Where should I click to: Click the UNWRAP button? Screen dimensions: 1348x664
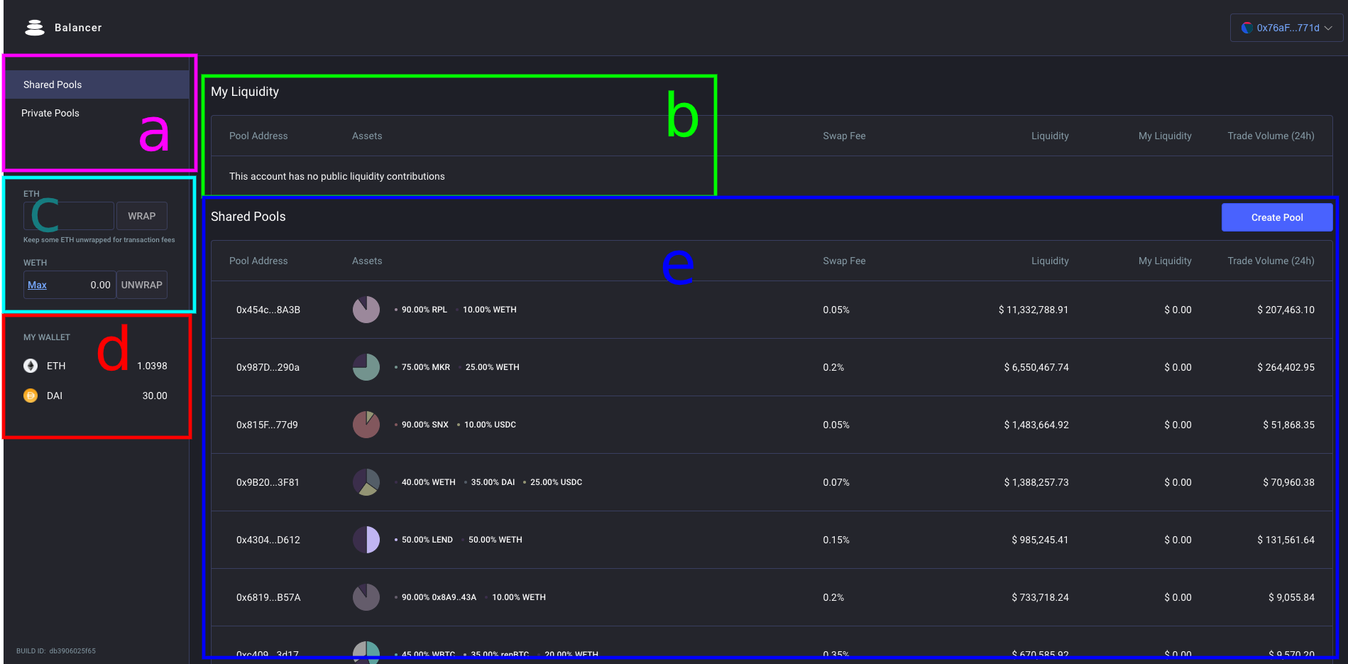click(141, 285)
